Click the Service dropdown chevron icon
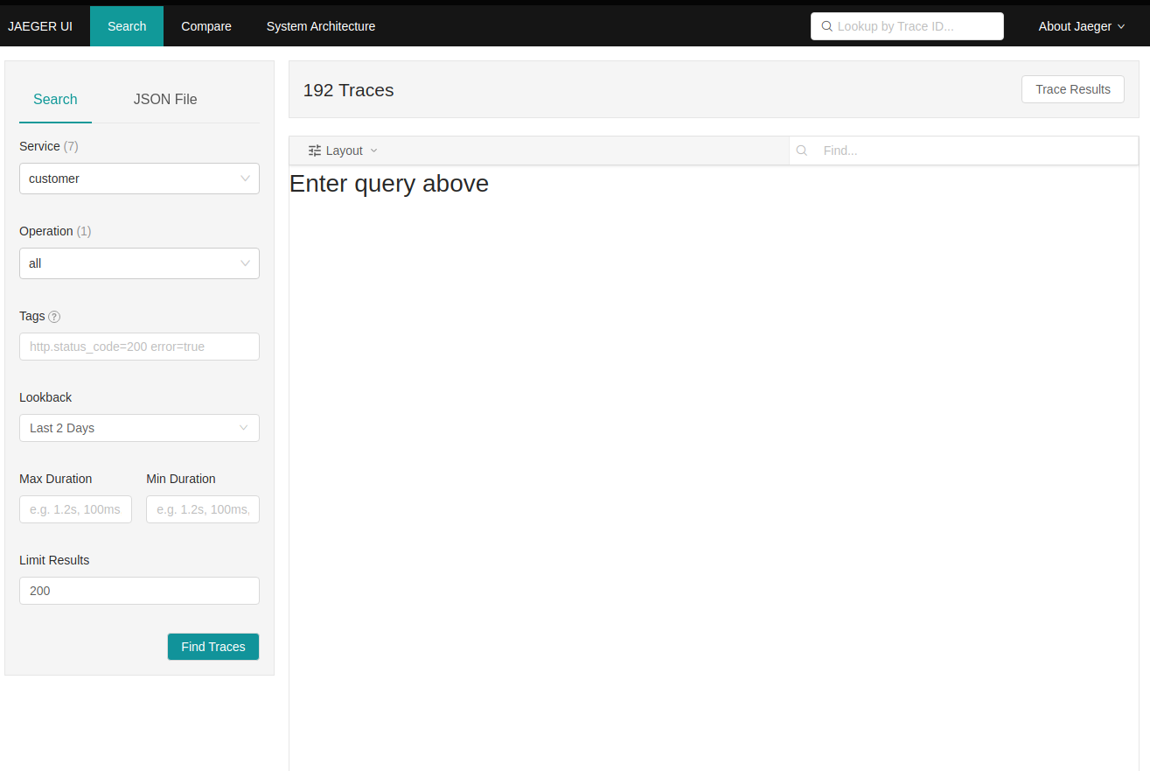Image resolution: width=1150 pixels, height=771 pixels. [244, 179]
